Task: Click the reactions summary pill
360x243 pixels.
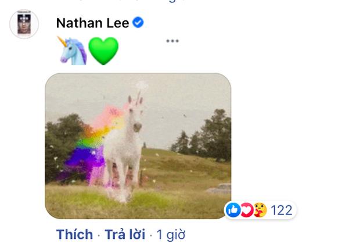Action: 260,210
